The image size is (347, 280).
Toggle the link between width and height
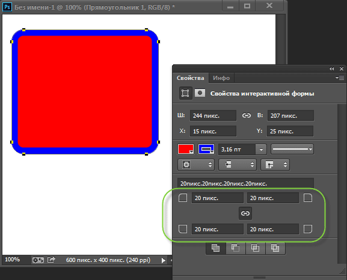pos(246,115)
